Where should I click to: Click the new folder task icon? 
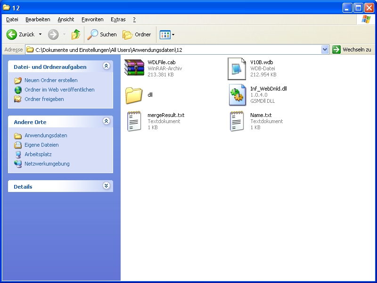click(x=17, y=80)
